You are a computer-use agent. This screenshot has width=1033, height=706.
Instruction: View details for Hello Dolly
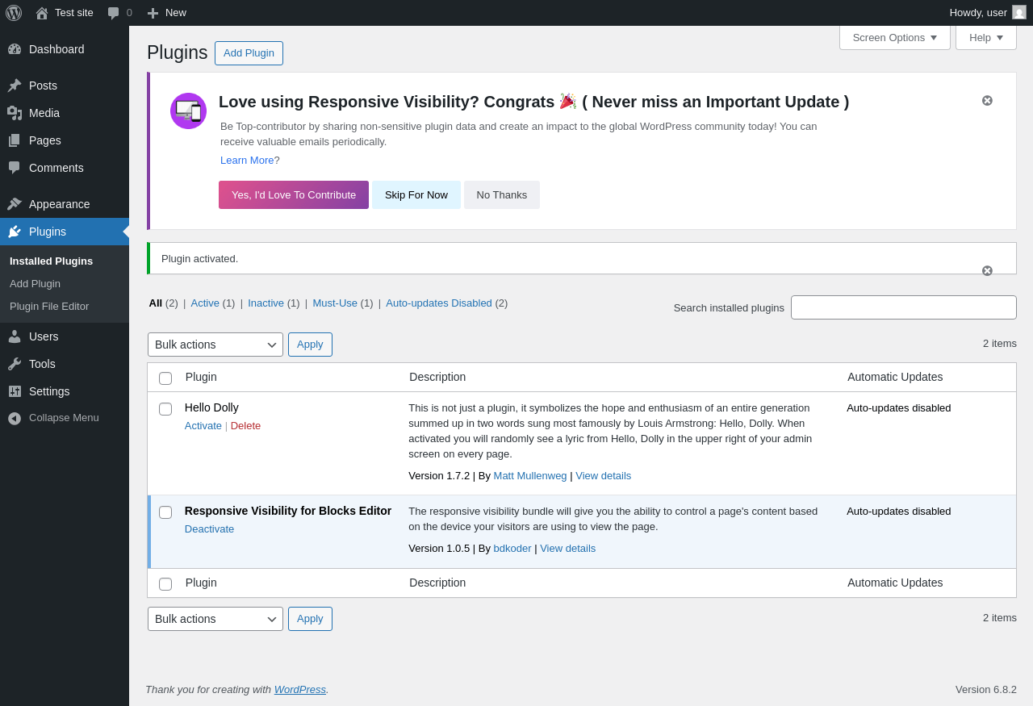603,475
